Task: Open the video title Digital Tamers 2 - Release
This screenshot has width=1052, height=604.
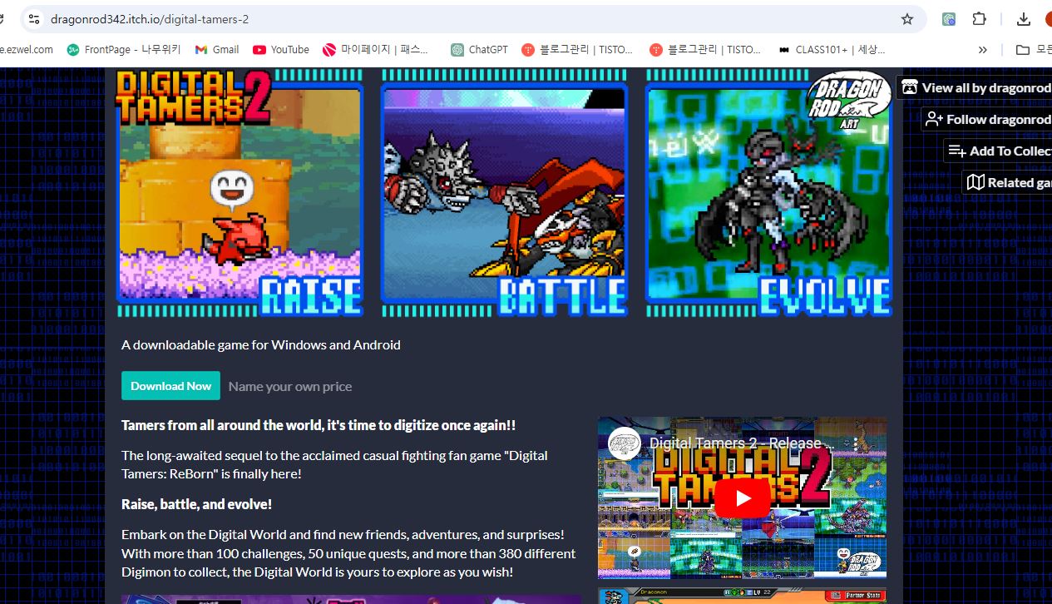Action: tap(742, 443)
